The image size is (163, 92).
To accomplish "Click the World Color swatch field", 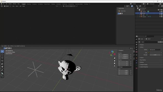I will [155, 53].
